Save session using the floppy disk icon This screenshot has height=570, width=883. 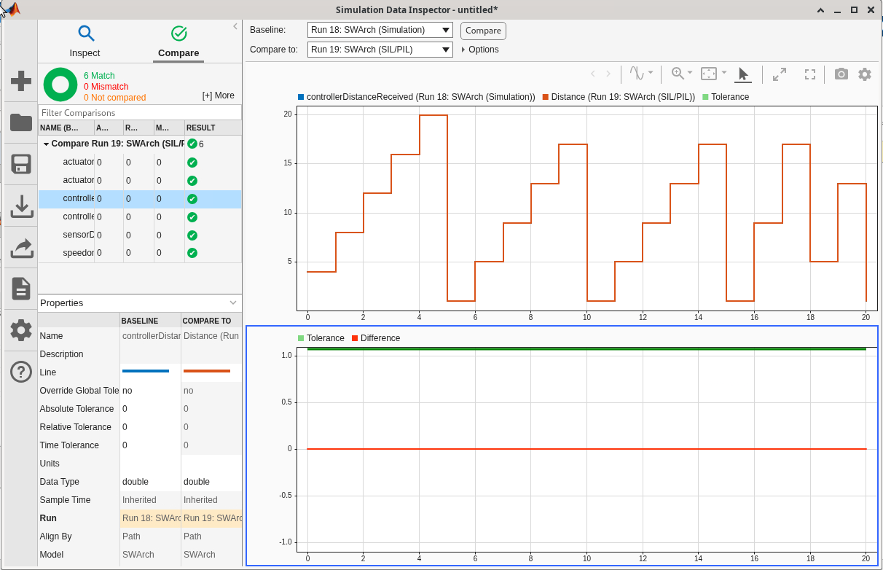tap(20, 164)
